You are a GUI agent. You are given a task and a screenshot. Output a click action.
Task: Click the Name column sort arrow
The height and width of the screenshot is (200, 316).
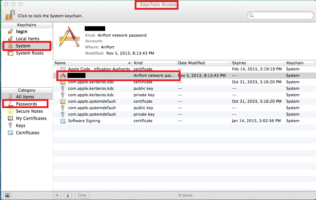pos(129,63)
